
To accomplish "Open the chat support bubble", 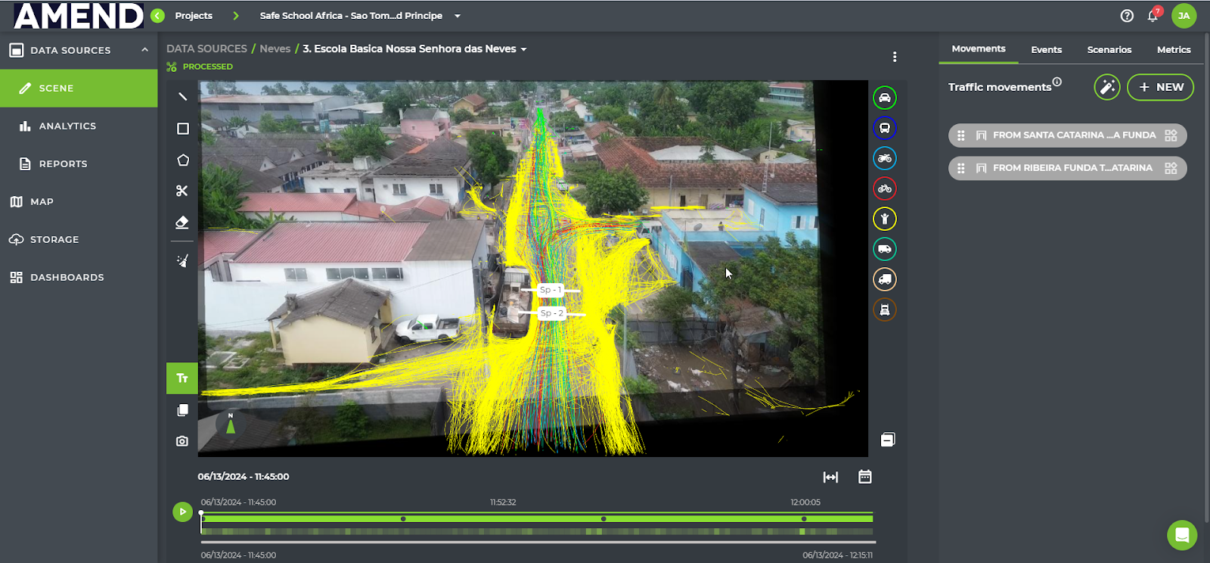I will [x=1182, y=536].
